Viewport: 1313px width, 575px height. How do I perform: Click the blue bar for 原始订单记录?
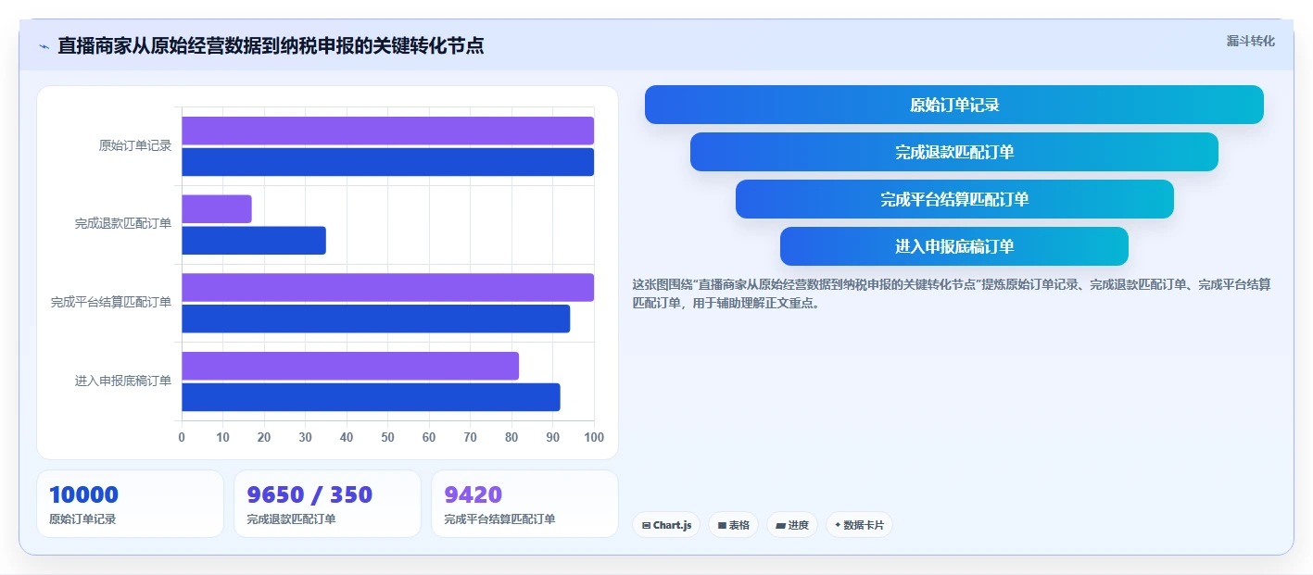(387, 162)
